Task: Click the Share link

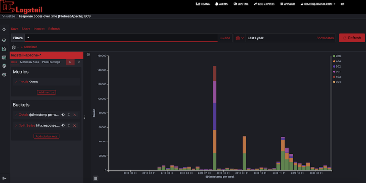Action: pyautogui.click(x=26, y=29)
